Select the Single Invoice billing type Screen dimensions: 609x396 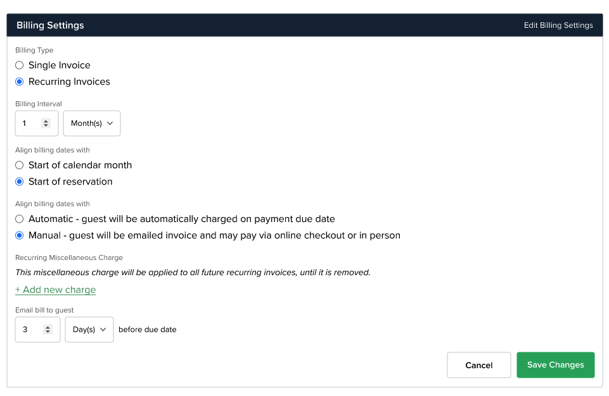click(19, 65)
